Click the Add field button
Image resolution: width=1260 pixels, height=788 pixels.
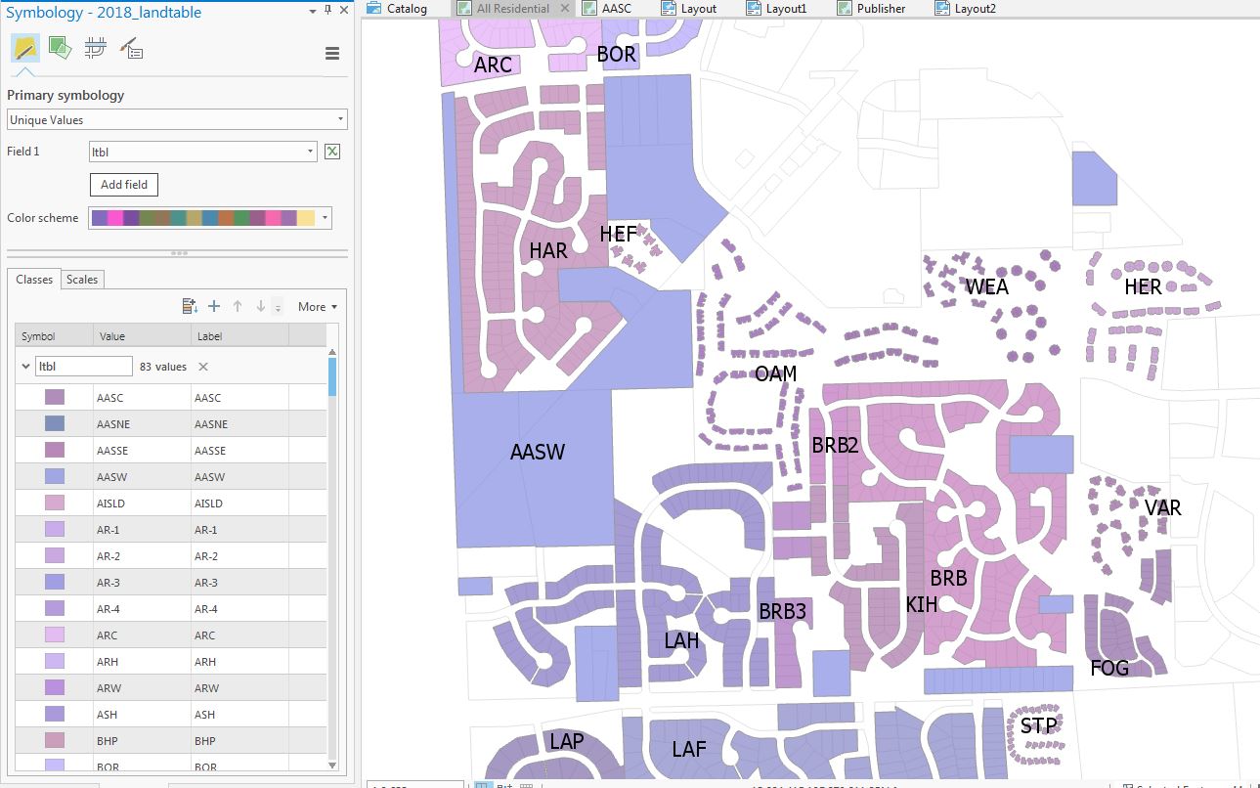pos(124,185)
